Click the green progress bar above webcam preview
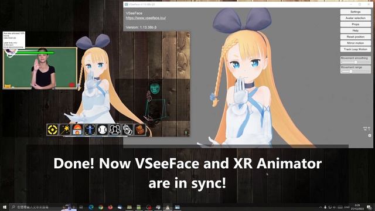Image resolution: width=375 pixels, height=211 pixels. coord(35,53)
